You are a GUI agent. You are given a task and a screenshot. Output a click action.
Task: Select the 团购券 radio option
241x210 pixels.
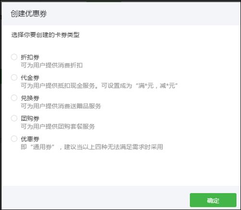14,118
